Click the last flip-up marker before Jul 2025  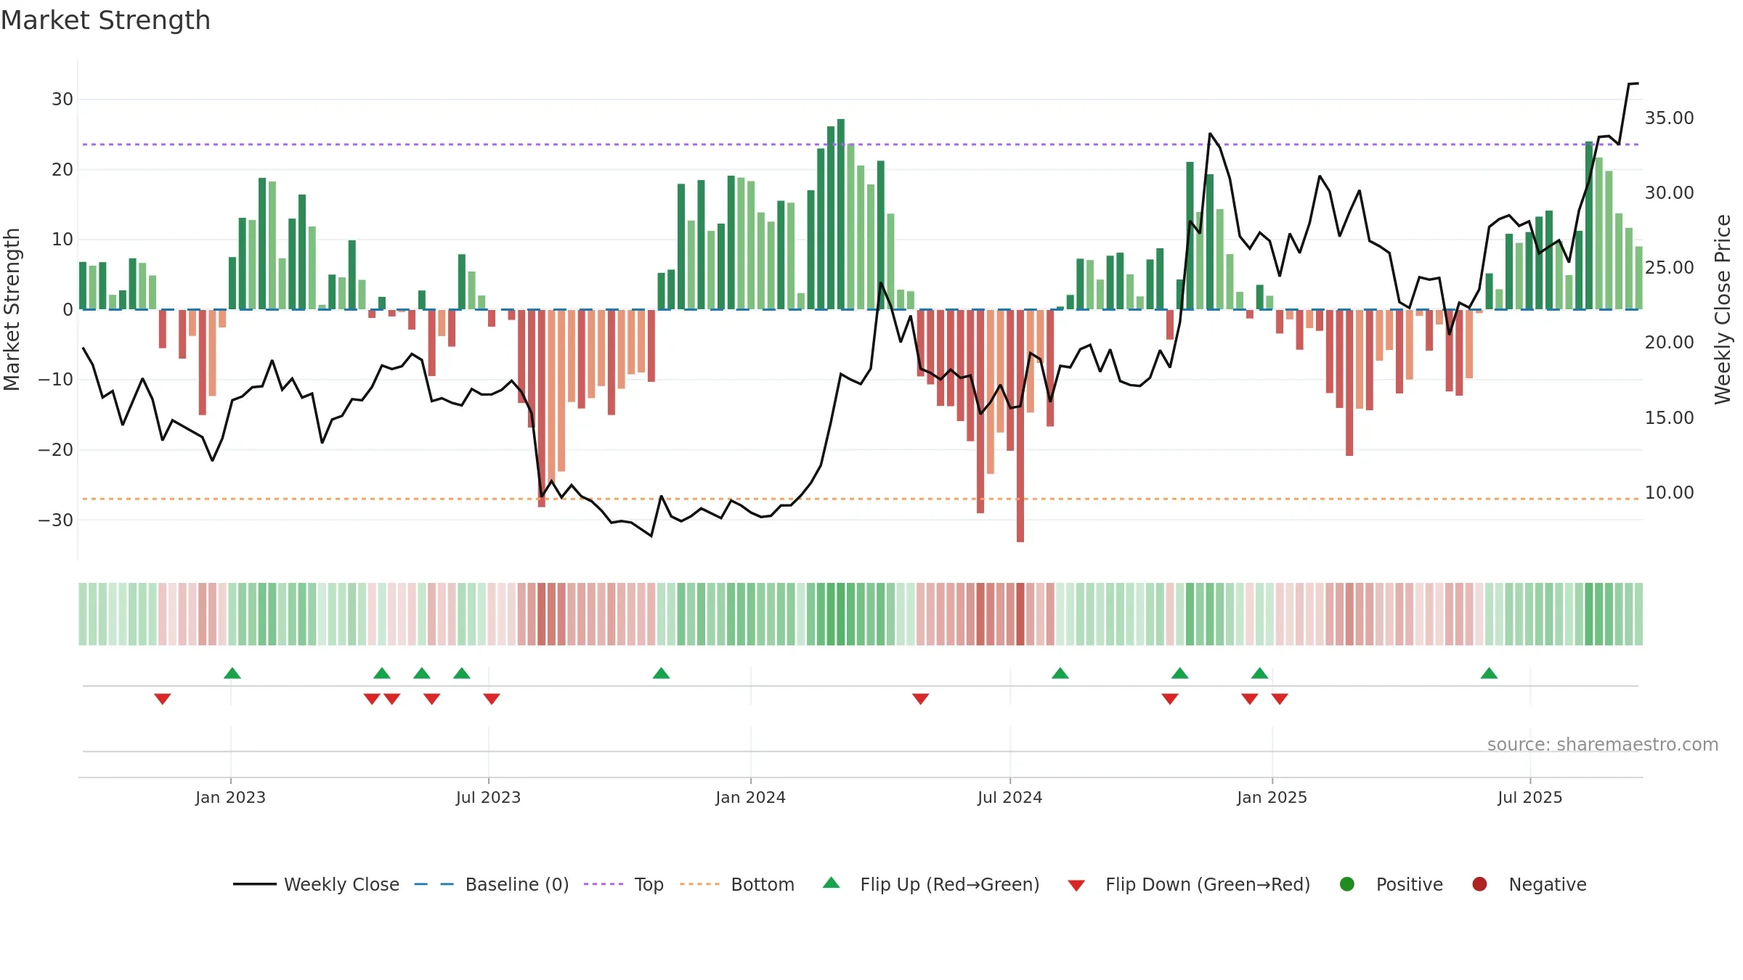(x=1490, y=673)
